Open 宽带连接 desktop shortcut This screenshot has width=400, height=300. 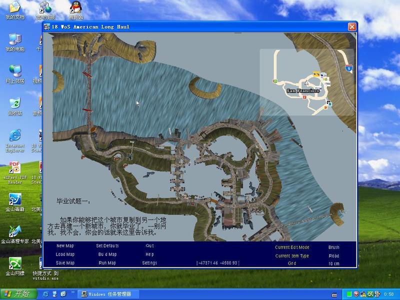pos(45,10)
